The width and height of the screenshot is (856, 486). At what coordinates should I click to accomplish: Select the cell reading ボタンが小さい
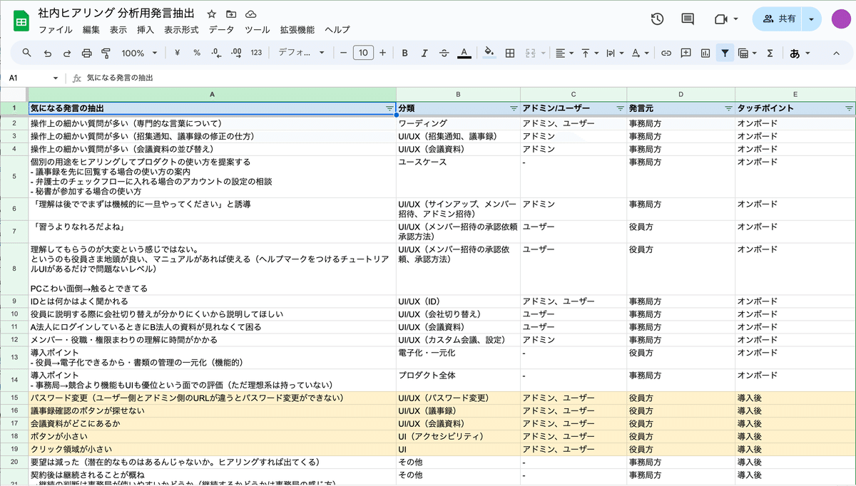(212, 436)
